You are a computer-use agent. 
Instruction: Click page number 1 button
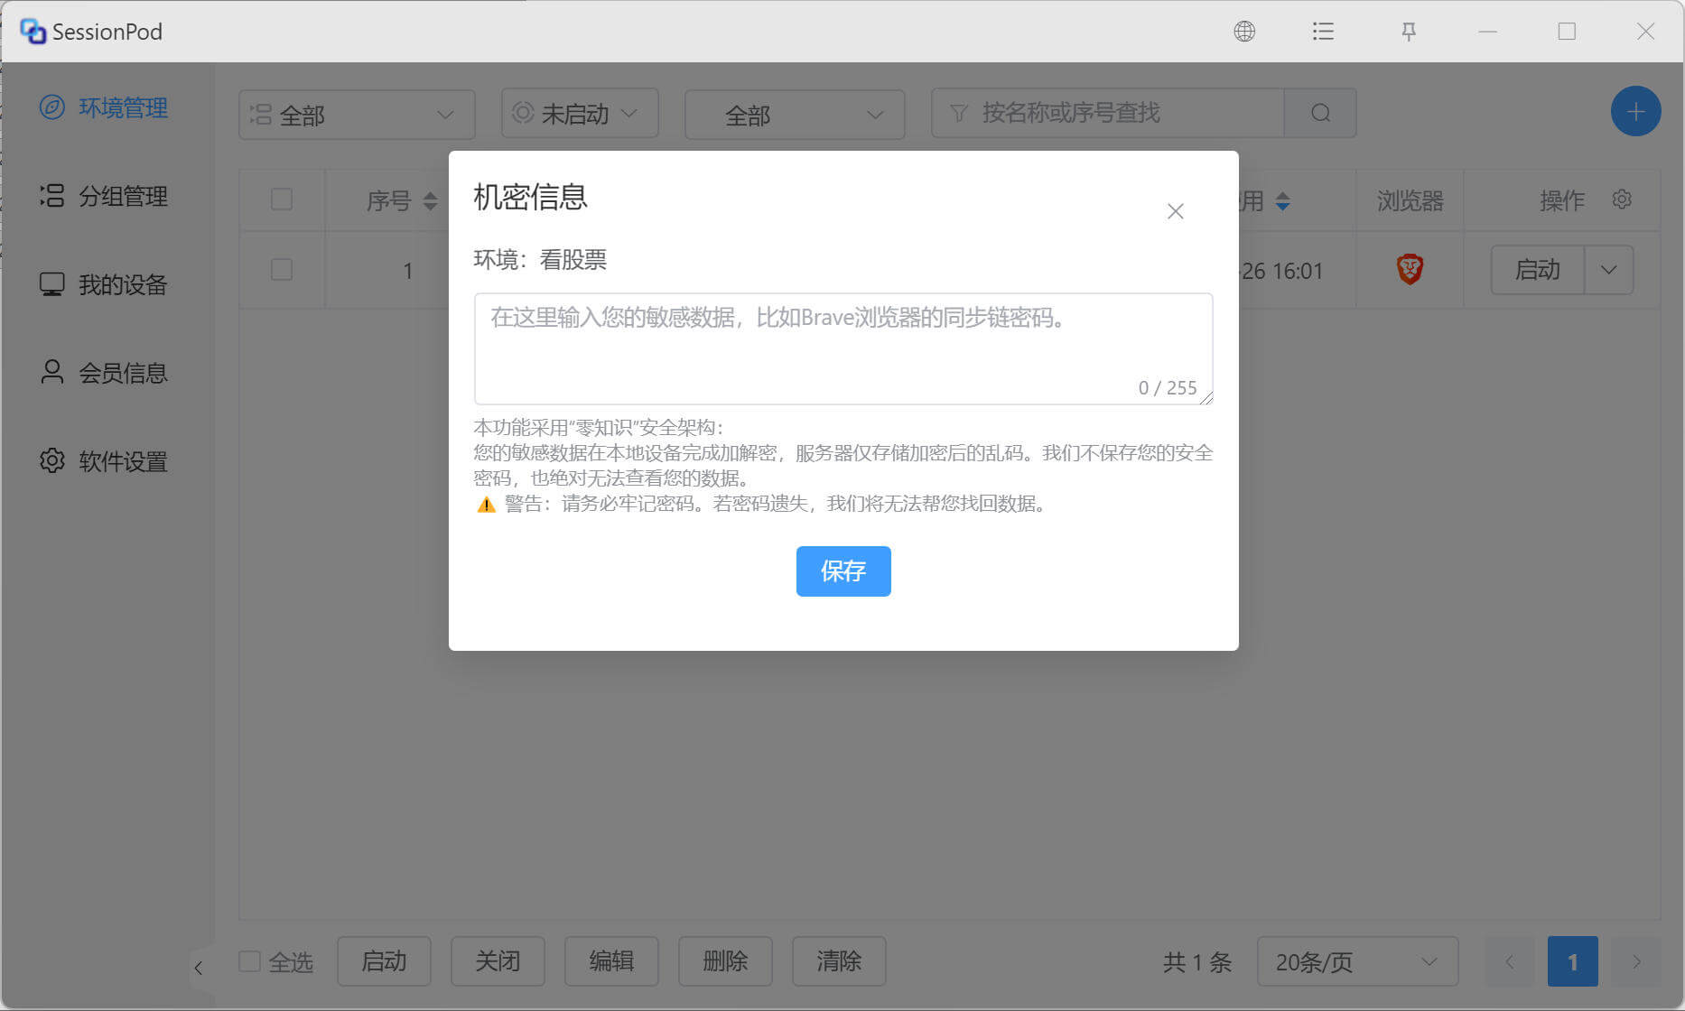tap(1572, 961)
